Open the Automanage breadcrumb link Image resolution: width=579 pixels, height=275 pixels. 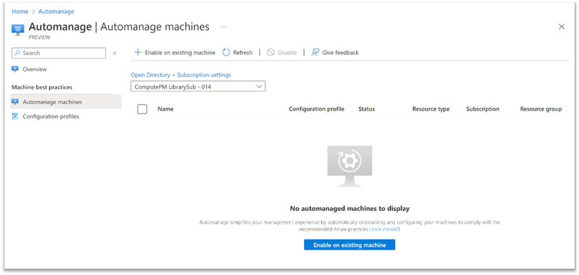pyautogui.click(x=56, y=12)
